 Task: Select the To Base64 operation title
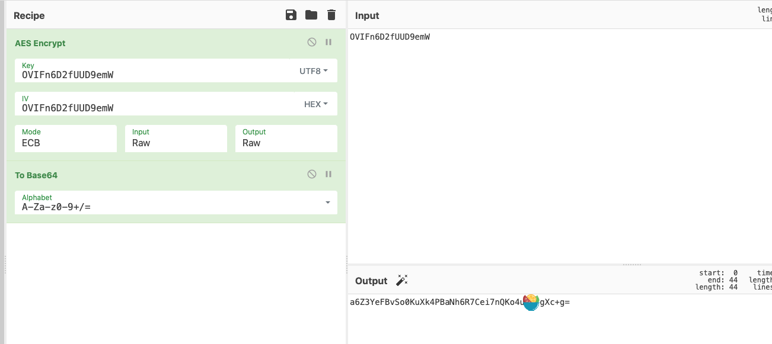pos(36,175)
